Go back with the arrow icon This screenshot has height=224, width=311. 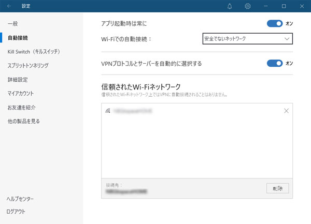9,6
